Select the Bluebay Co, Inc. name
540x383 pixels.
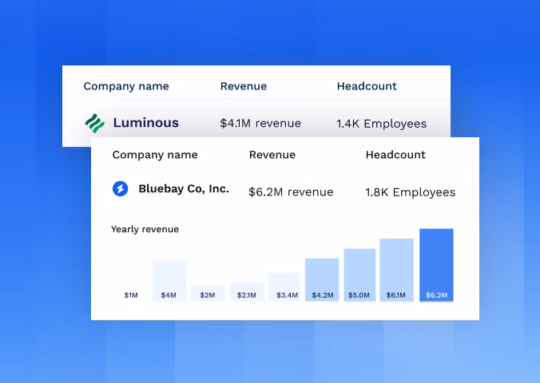click(184, 189)
